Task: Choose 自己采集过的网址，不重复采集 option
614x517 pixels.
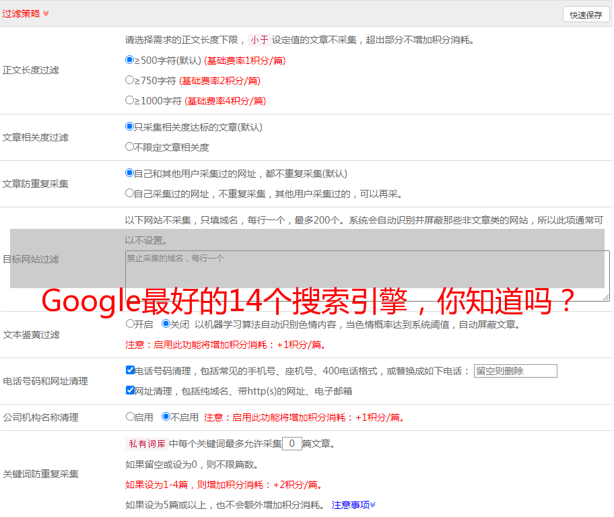Action: (130, 193)
